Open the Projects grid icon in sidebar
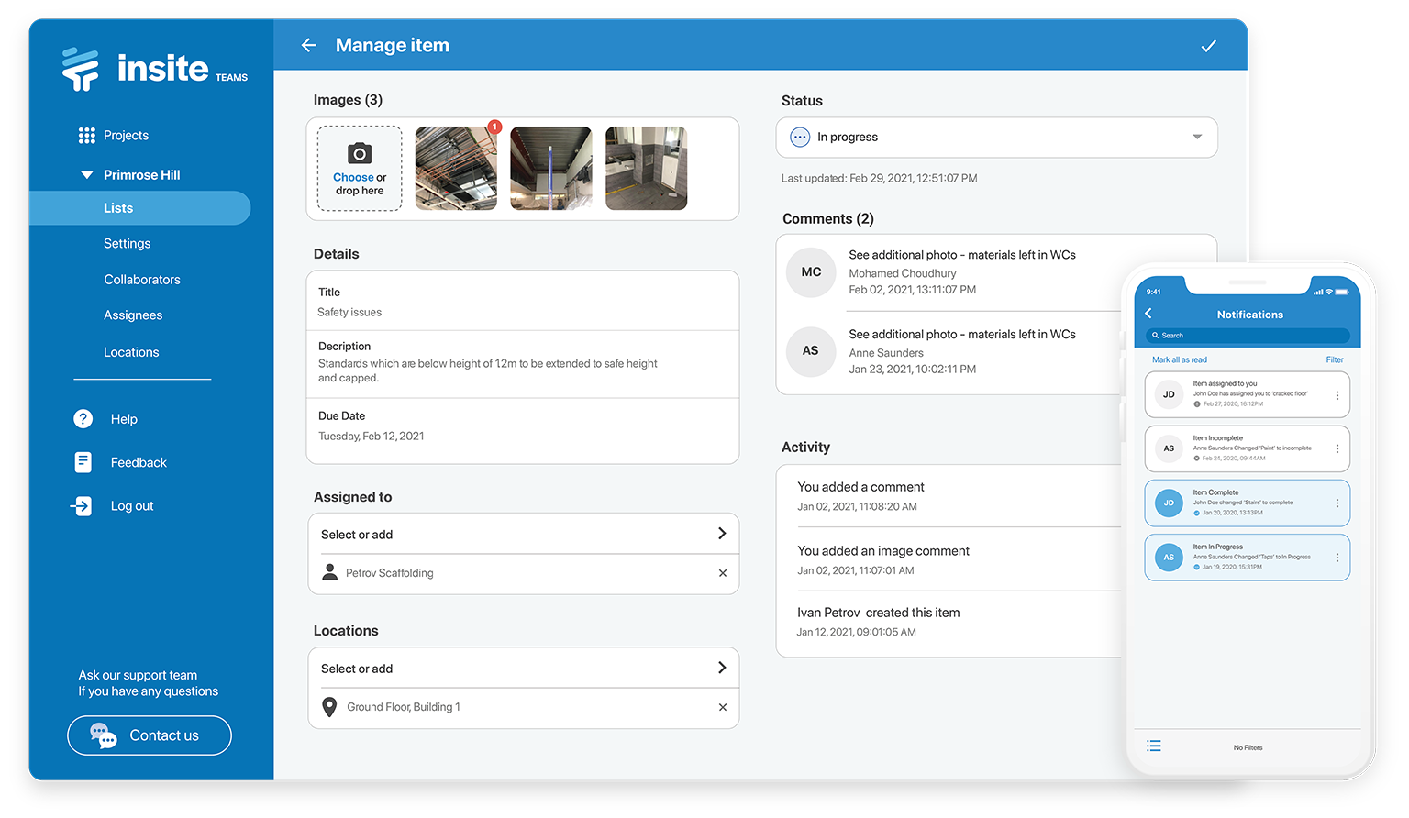Image resolution: width=1409 pixels, height=818 pixels. point(86,135)
